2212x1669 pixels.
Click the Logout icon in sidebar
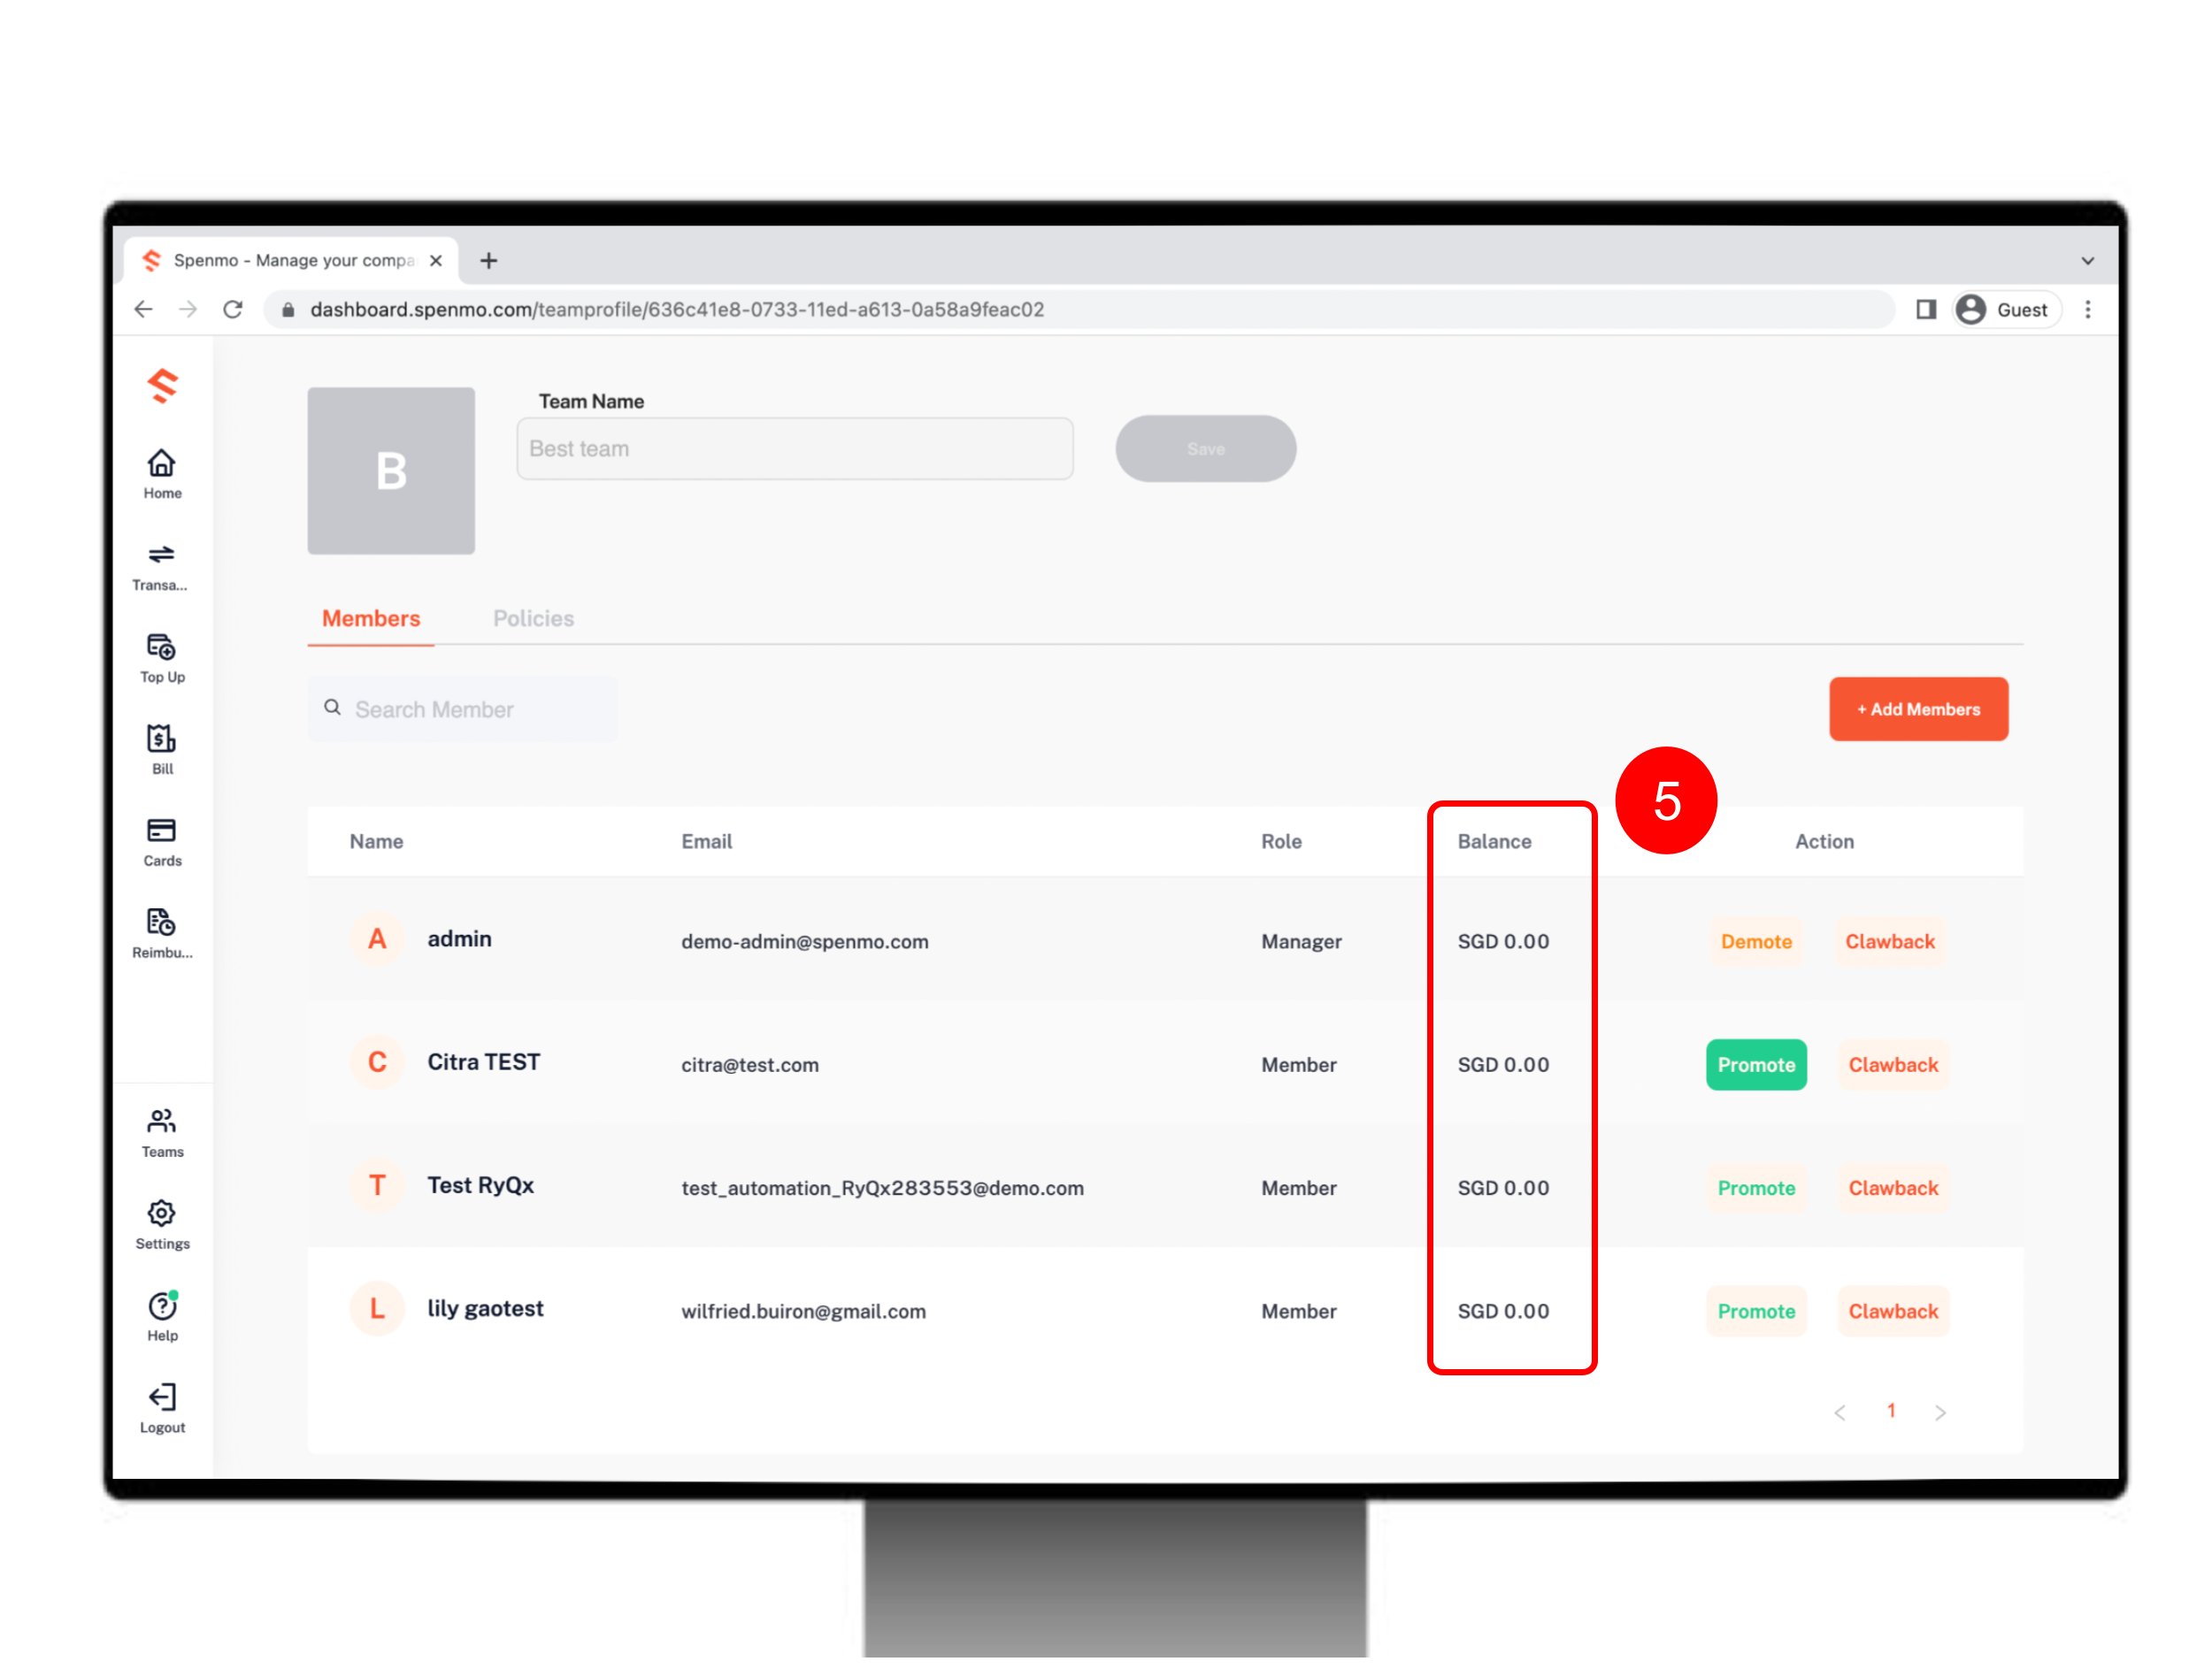(x=161, y=1397)
